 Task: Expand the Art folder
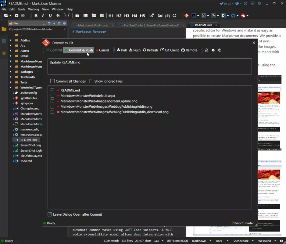pos(11,45)
